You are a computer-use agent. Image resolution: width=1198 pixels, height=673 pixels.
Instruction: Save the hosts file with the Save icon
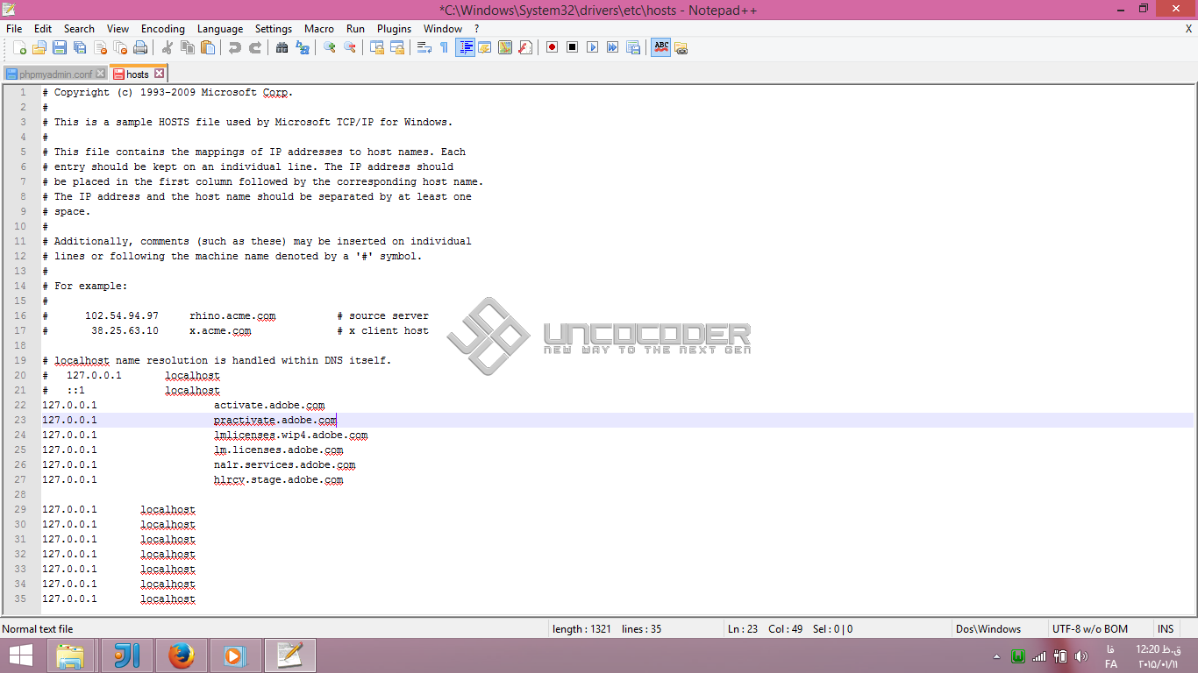click(60, 47)
